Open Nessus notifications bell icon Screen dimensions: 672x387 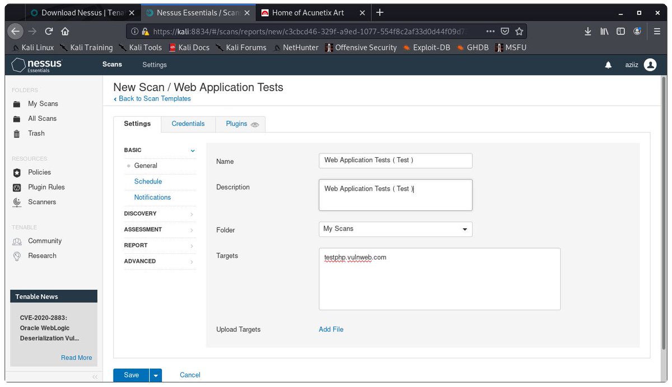[x=608, y=65]
